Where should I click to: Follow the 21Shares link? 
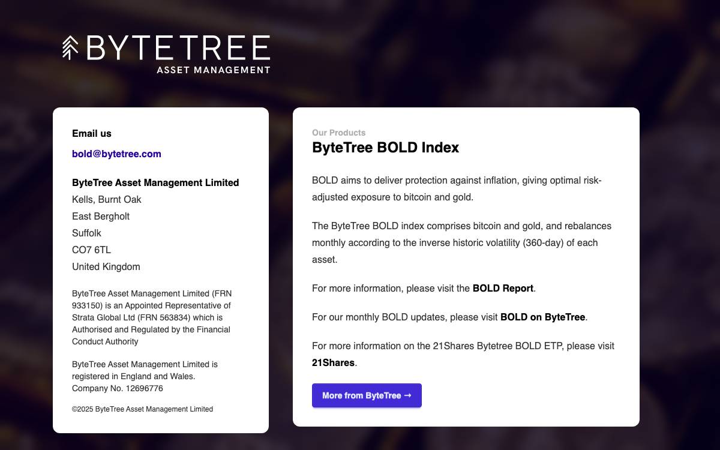(x=333, y=362)
